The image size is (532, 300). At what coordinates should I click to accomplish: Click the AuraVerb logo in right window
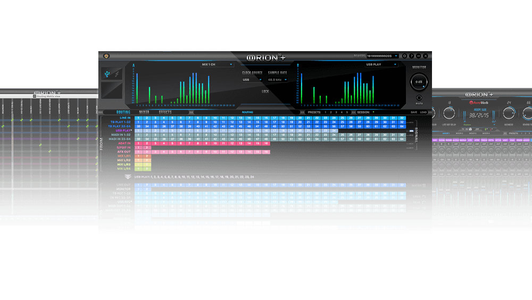point(478,103)
